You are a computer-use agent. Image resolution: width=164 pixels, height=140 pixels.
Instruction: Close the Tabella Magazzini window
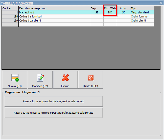coord(160,3)
